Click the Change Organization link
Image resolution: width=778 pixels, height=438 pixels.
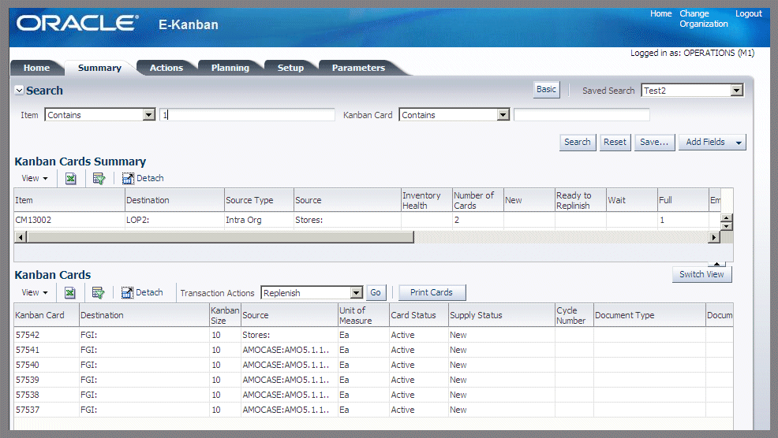(x=704, y=19)
